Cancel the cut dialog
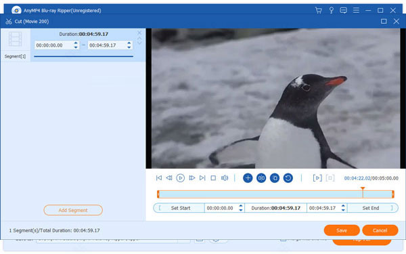406x254 pixels. [380, 230]
